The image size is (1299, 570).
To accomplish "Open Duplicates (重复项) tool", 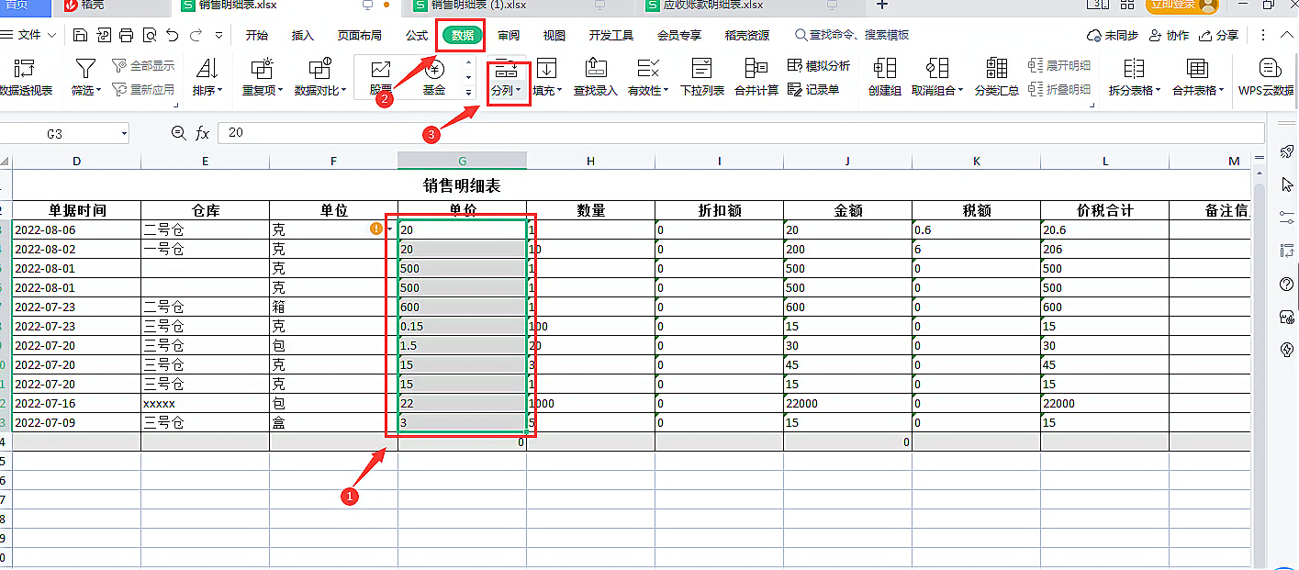I will tap(262, 77).
